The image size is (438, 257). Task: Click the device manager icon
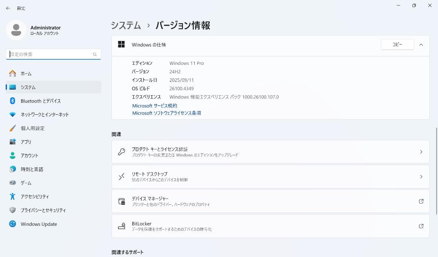[122, 201]
